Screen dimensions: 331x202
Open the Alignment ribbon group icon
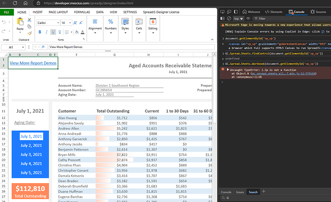[x=95, y=22]
